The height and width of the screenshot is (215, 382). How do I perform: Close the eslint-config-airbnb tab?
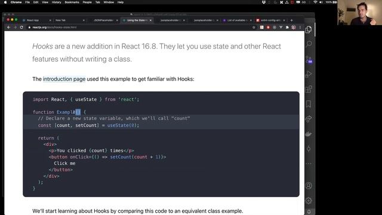pyautogui.click(x=284, y=20)
